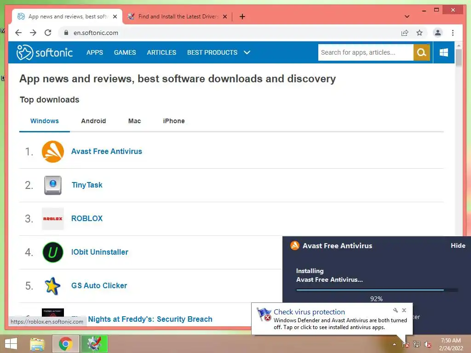Click the TinyTask app icon
Viewport: 471px width, 353px height.
coord(53,185)
